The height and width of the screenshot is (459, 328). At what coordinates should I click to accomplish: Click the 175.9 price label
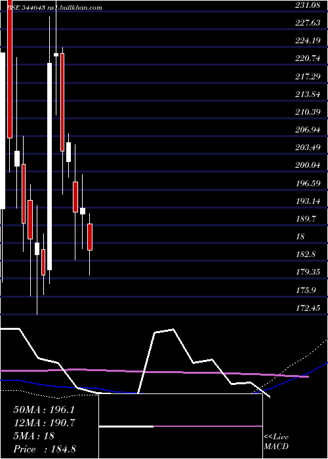(305, 290)
